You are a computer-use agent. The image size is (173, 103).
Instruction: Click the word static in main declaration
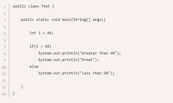[43, 20]
